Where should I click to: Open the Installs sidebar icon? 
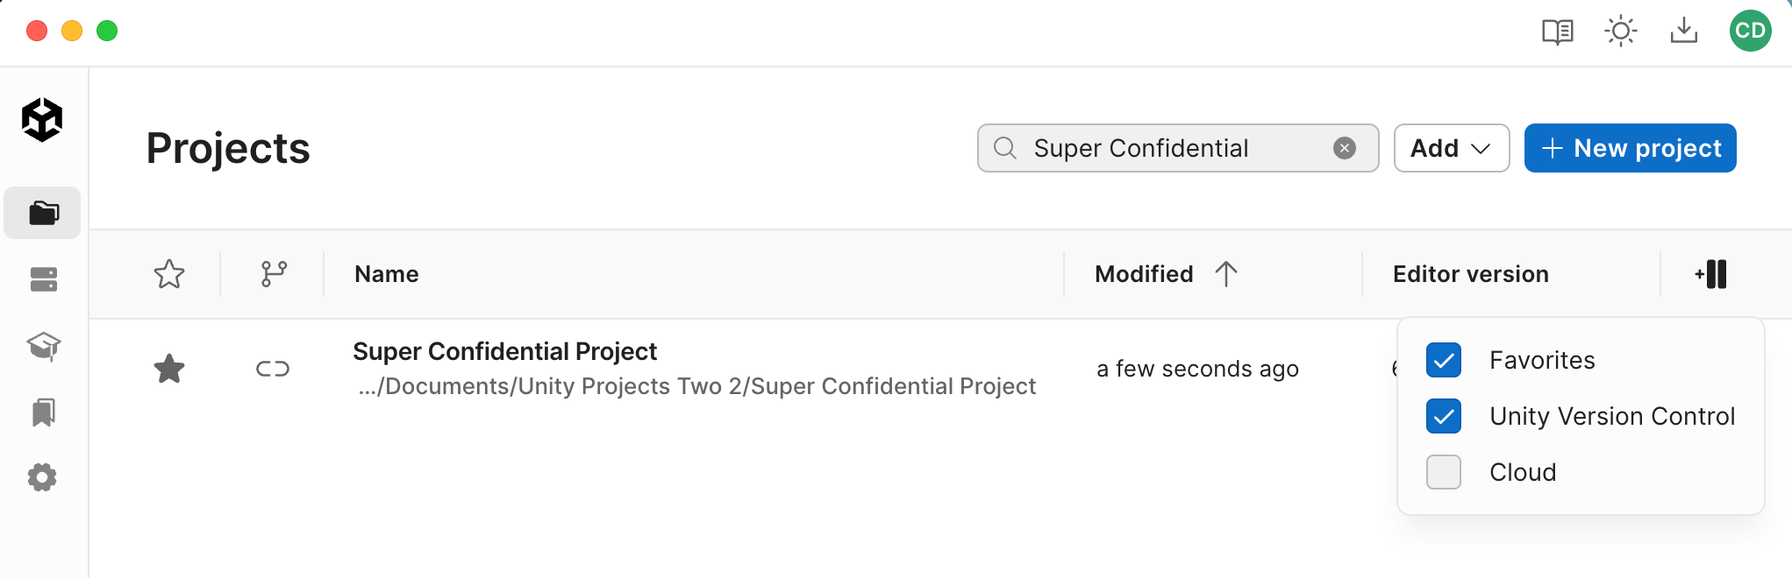point(43,279)
